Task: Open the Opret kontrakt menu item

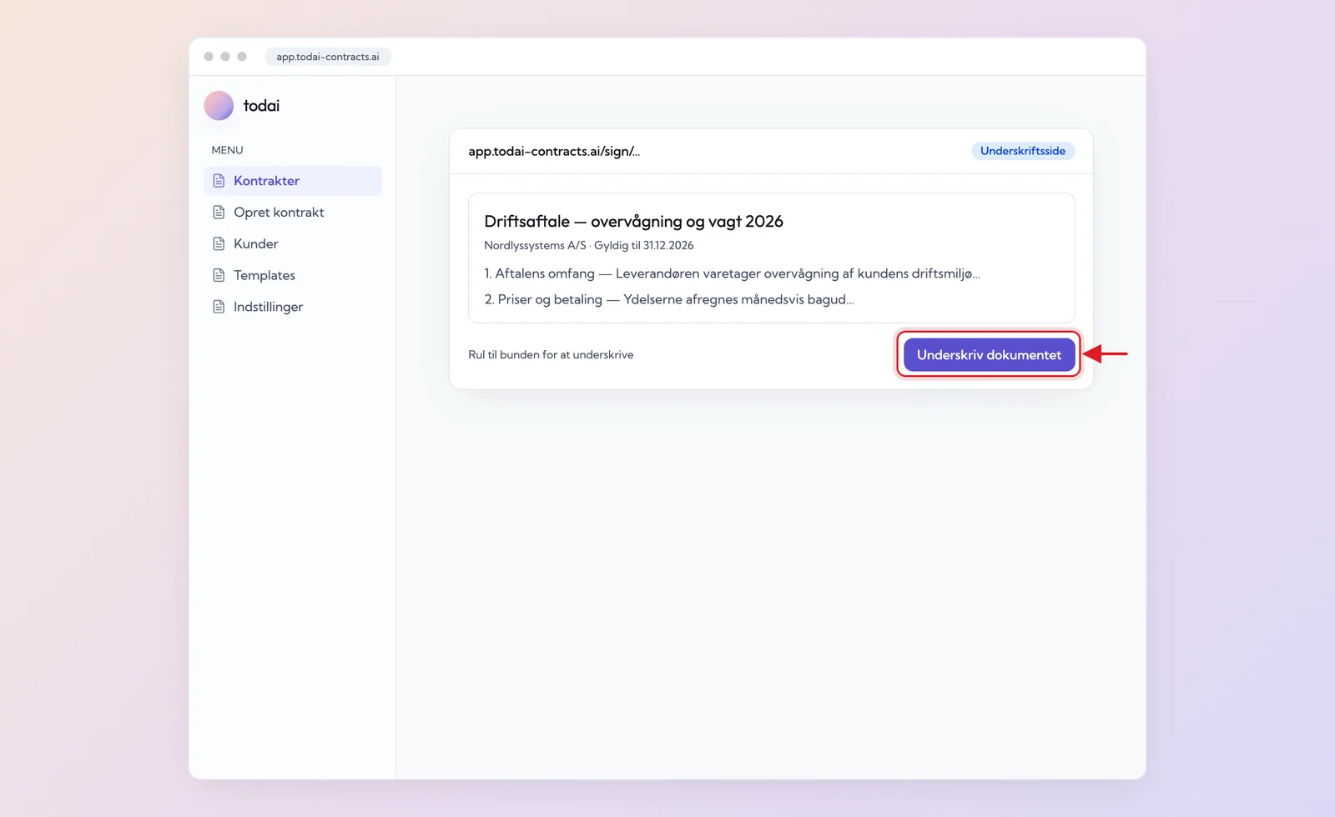Action: pyautogui.click(x=293, y=213)
